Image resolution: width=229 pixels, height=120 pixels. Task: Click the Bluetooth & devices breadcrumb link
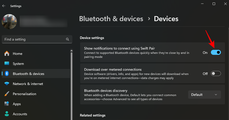coord(111,19)
